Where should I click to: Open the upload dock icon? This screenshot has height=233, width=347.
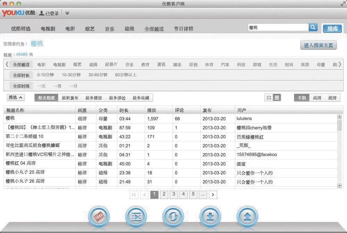tap(247, 216)
